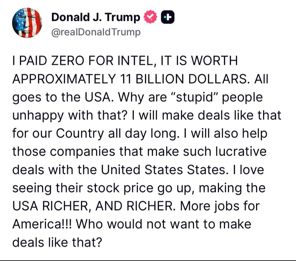Click "Who would not want to make"
296x261 pixels.
tap(163, 224)
